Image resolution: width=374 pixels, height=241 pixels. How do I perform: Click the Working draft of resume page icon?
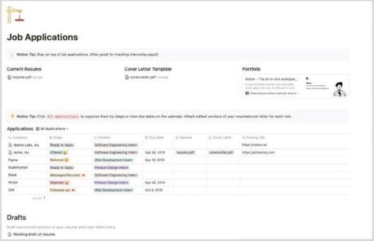point(10,234)
